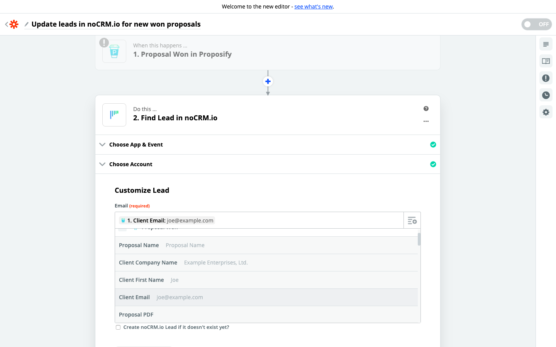Select Client First Name from the list
This screenshot has height=347, width=556.
[141, 280]
